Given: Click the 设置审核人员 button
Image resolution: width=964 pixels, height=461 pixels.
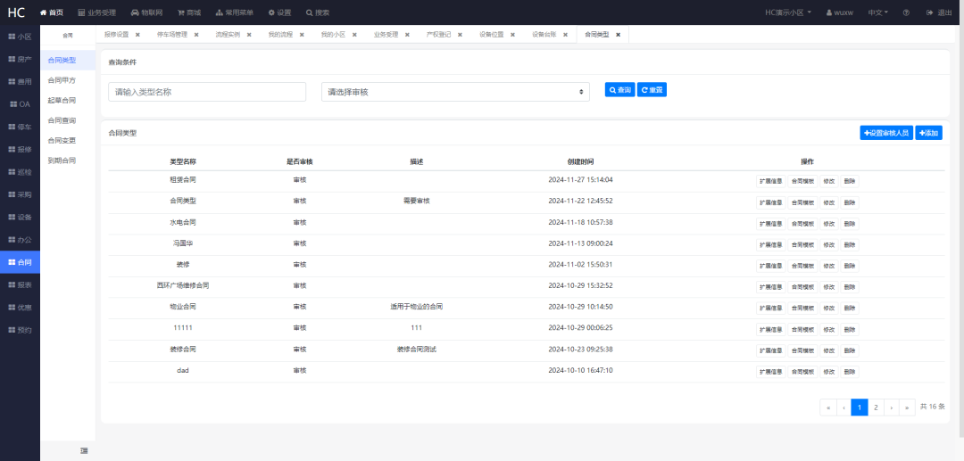Looking at the screenshot, I should (x=885, y=133).
